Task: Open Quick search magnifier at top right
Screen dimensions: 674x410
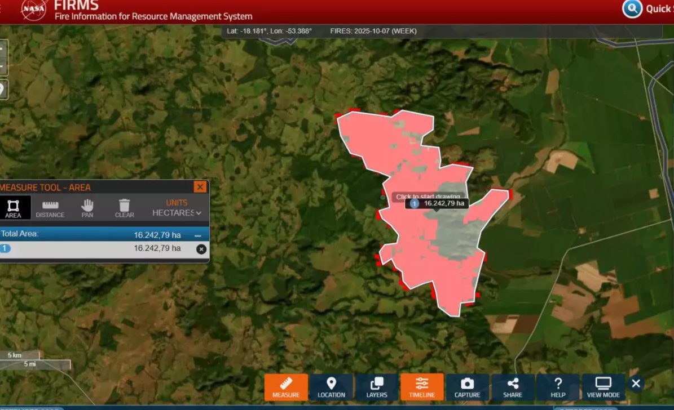Action: (632, 8)
